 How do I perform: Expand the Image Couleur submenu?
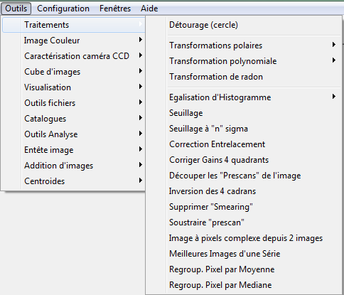[74, 41]
